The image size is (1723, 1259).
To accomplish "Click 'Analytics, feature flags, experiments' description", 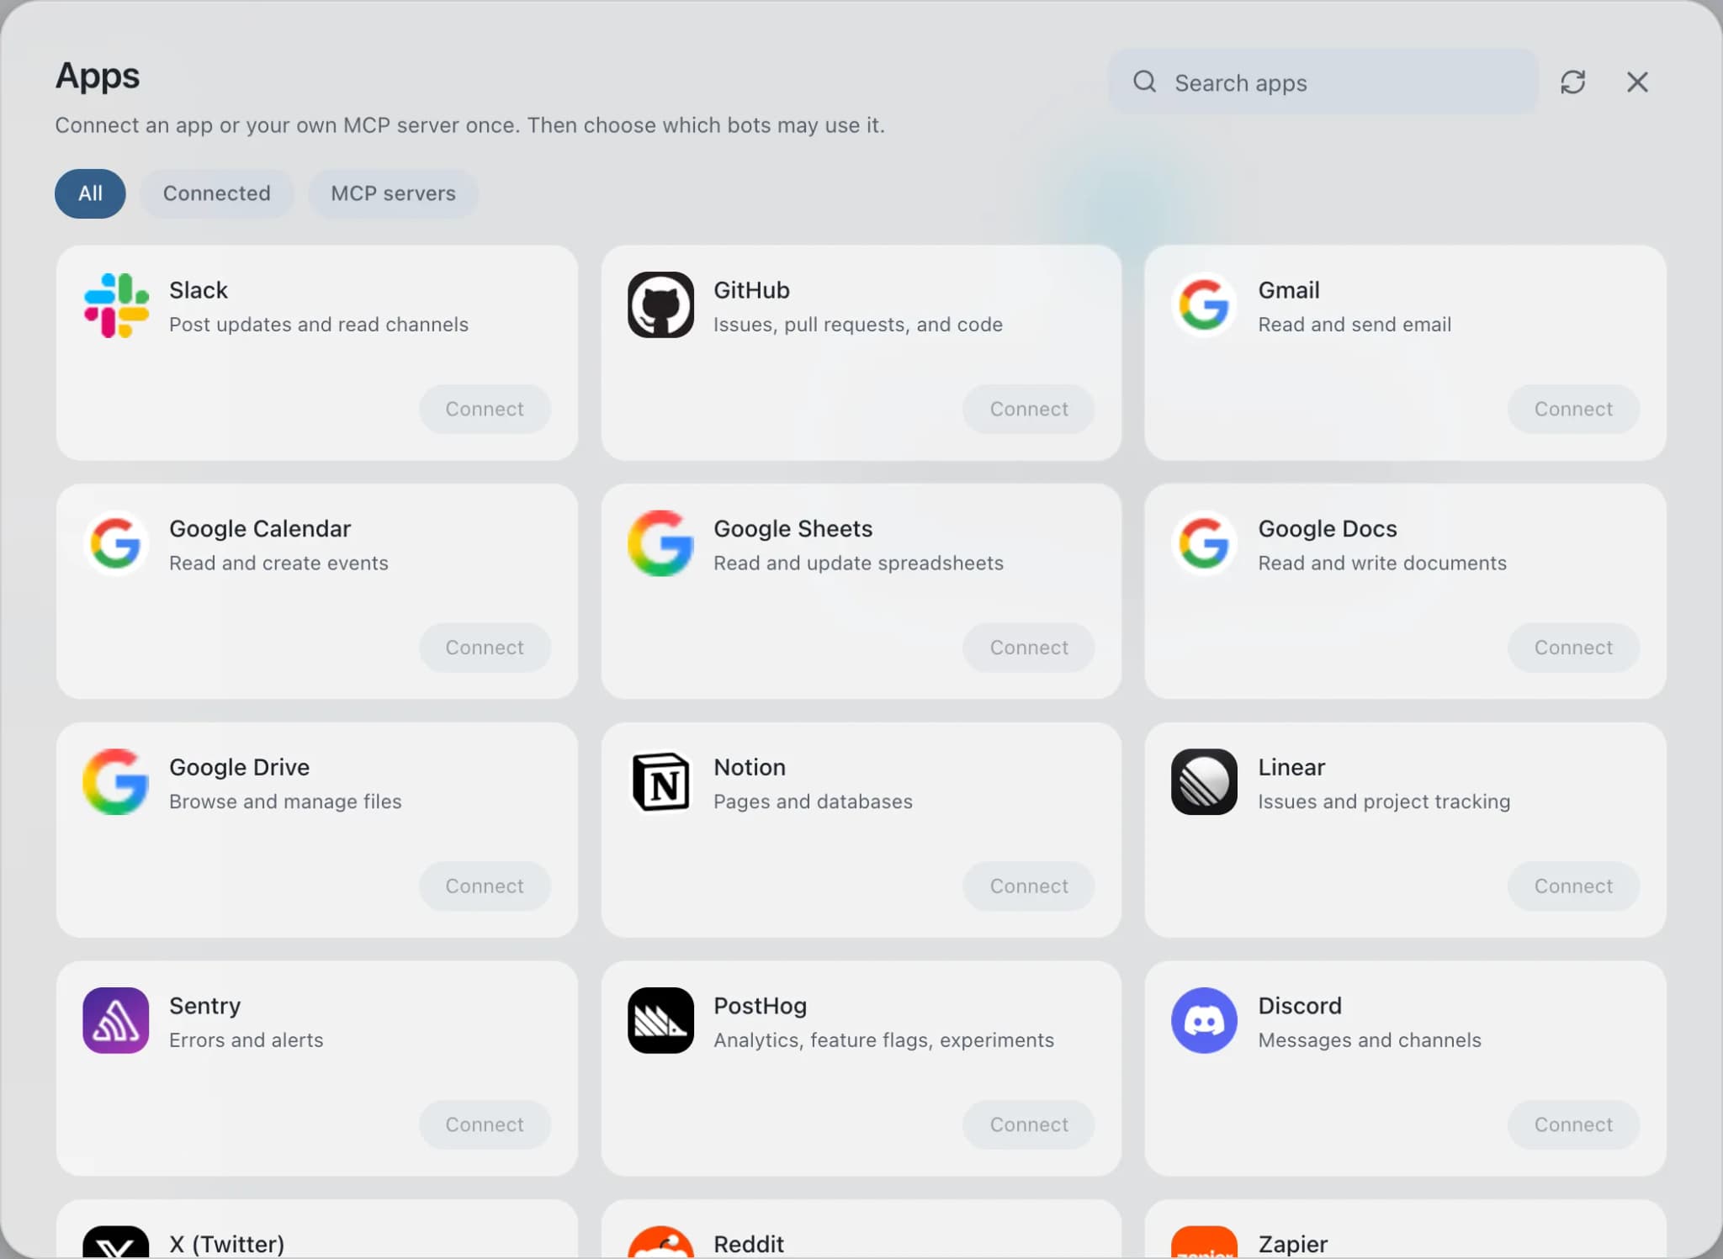I will pyautogui.click(x=883, y=1040).
